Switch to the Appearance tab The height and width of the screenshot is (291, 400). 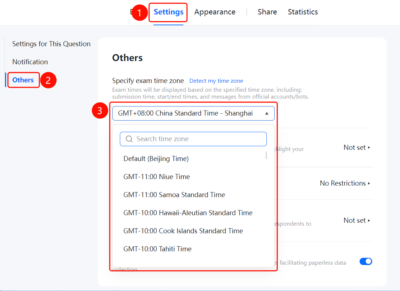pyautogui.click(x=215, y=12)
